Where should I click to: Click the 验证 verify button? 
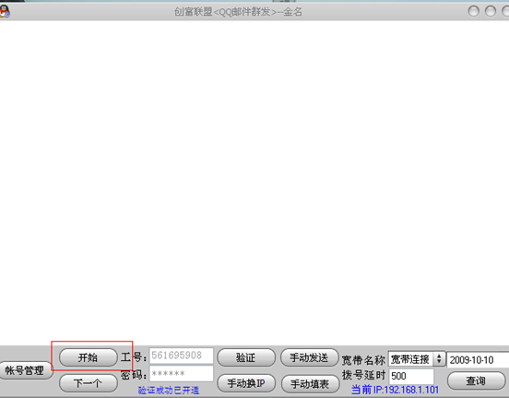(x=245, y=357)
